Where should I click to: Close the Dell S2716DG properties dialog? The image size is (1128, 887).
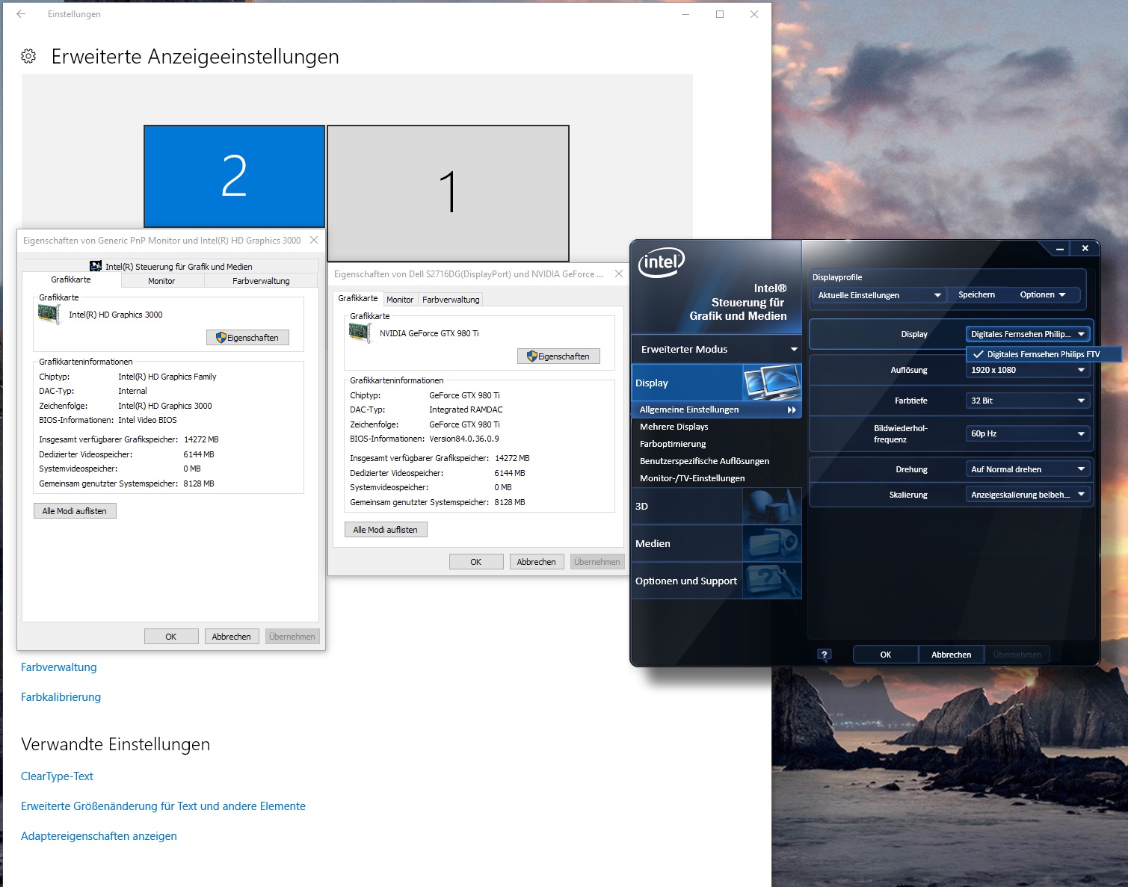click(618, 273)
